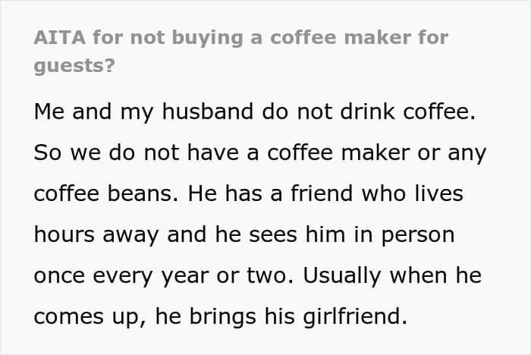Click the word 'husband' in the first line
Screen dimensions: 531x355
pos(208,111)
